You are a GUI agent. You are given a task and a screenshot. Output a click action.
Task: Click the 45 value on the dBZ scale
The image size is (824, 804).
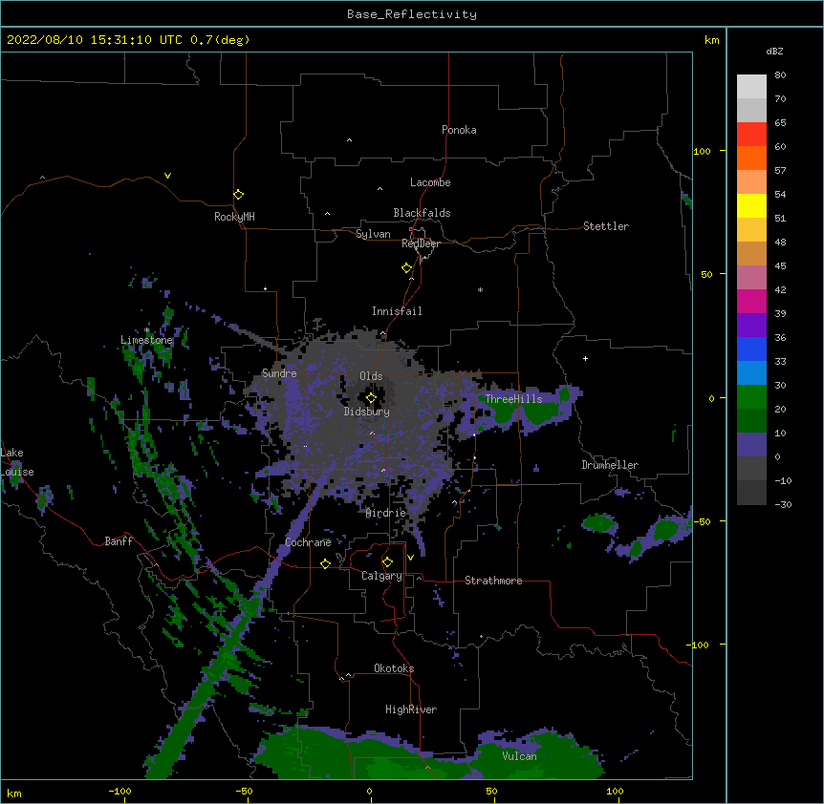[780, 266]
